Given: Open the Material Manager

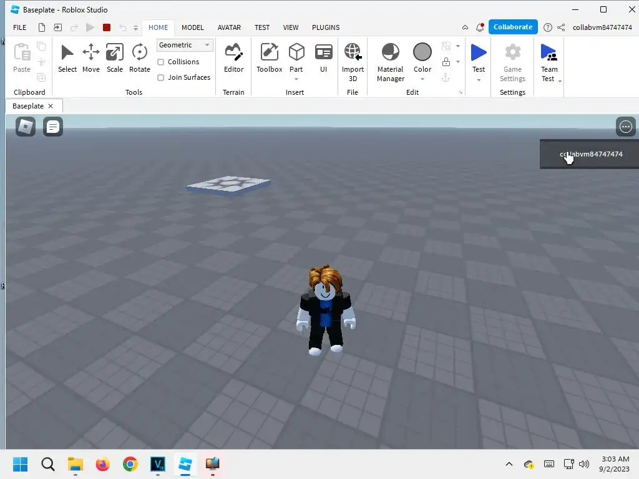Looking at the screenshot, I should pyautogui.click(x=391, y=63).
